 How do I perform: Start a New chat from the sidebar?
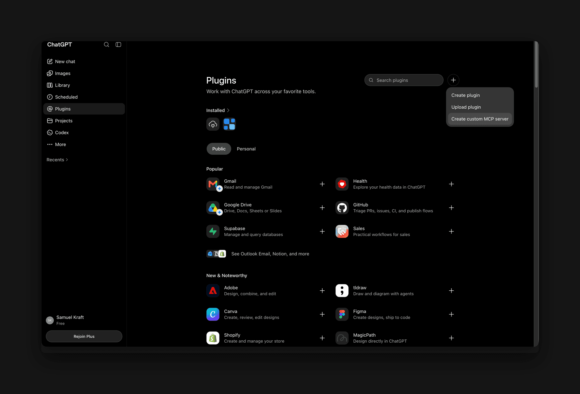coord(84,62)
